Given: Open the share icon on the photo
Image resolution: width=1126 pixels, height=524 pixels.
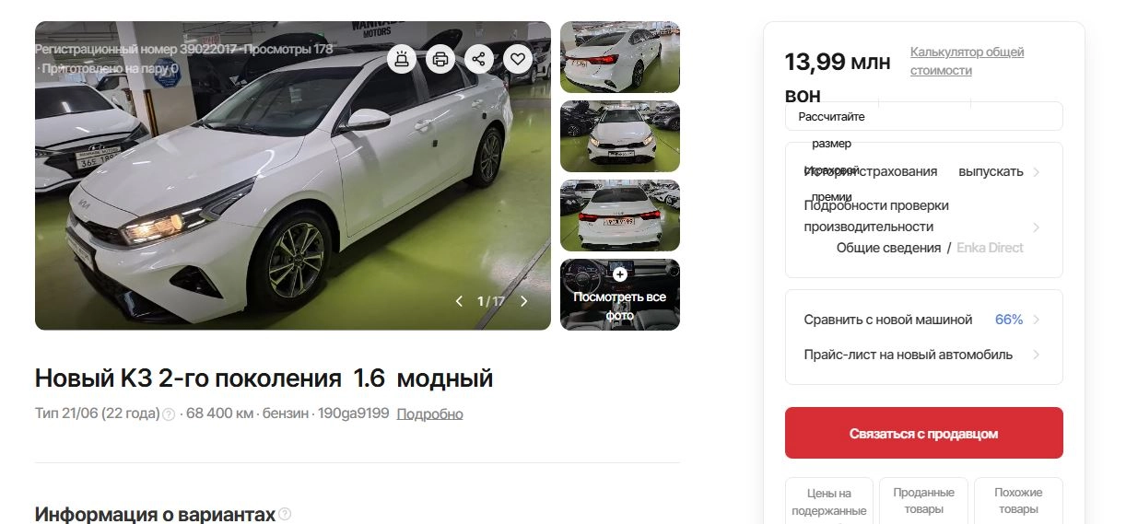Looking at the screenshot, I should 479,60.
